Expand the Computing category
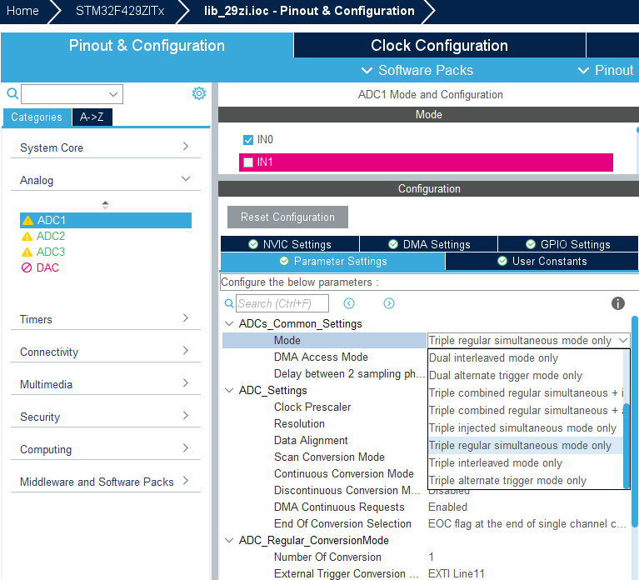 [x=186, y=448]
